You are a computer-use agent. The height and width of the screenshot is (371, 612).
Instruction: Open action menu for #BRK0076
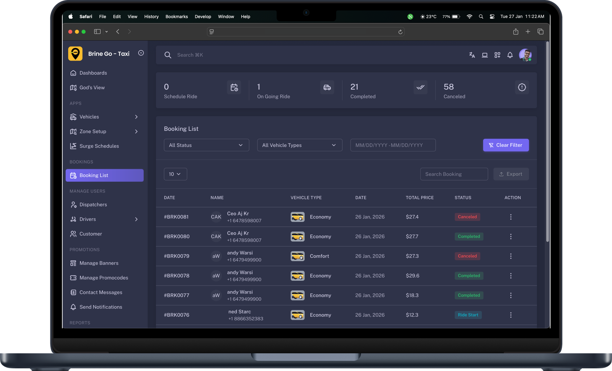pyautogui.click(x=511, y=315)
